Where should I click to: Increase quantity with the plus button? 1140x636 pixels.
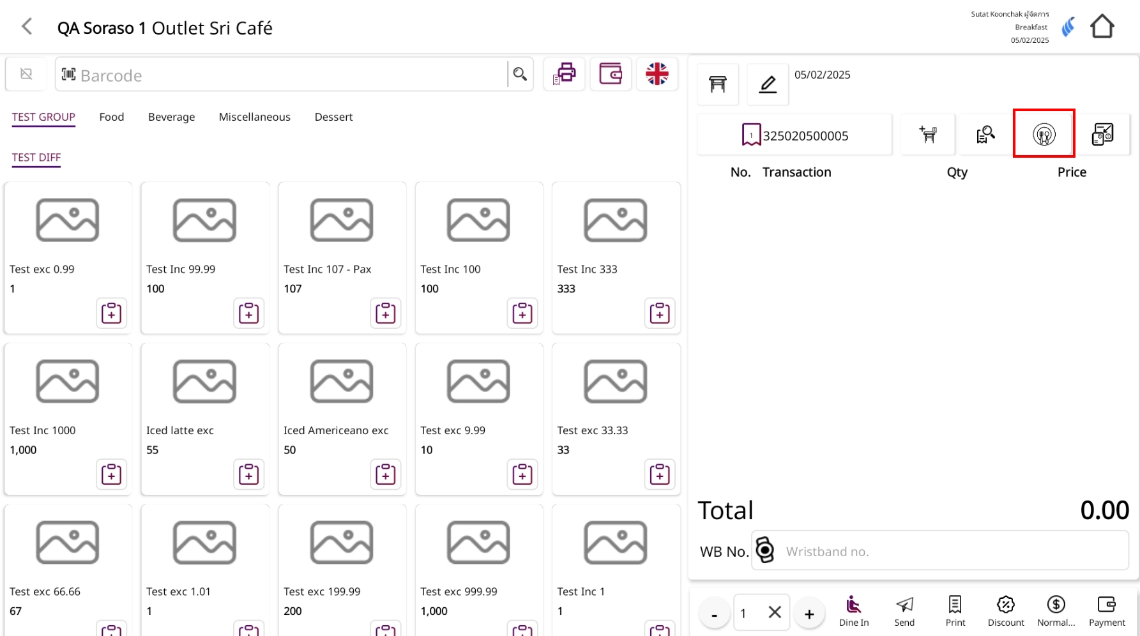809,614
